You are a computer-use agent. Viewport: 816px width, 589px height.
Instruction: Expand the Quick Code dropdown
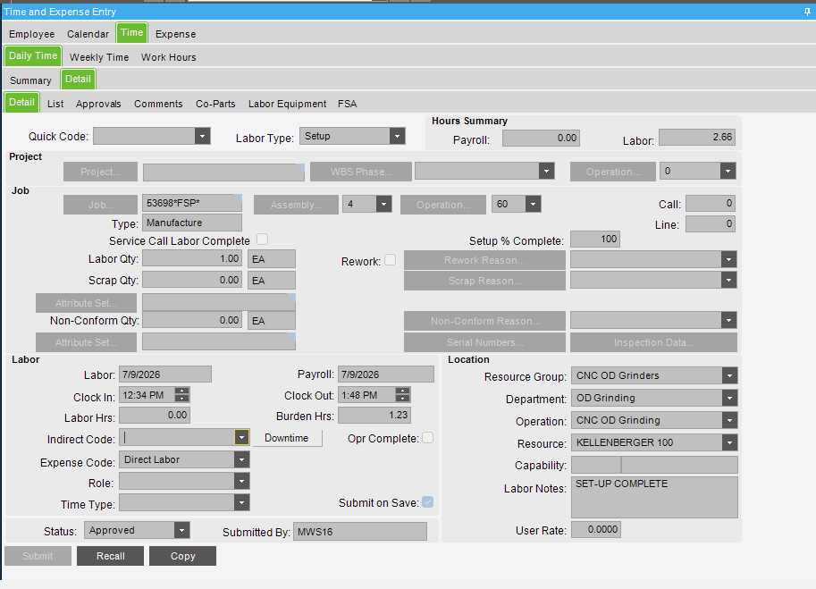tap(203, 137)
